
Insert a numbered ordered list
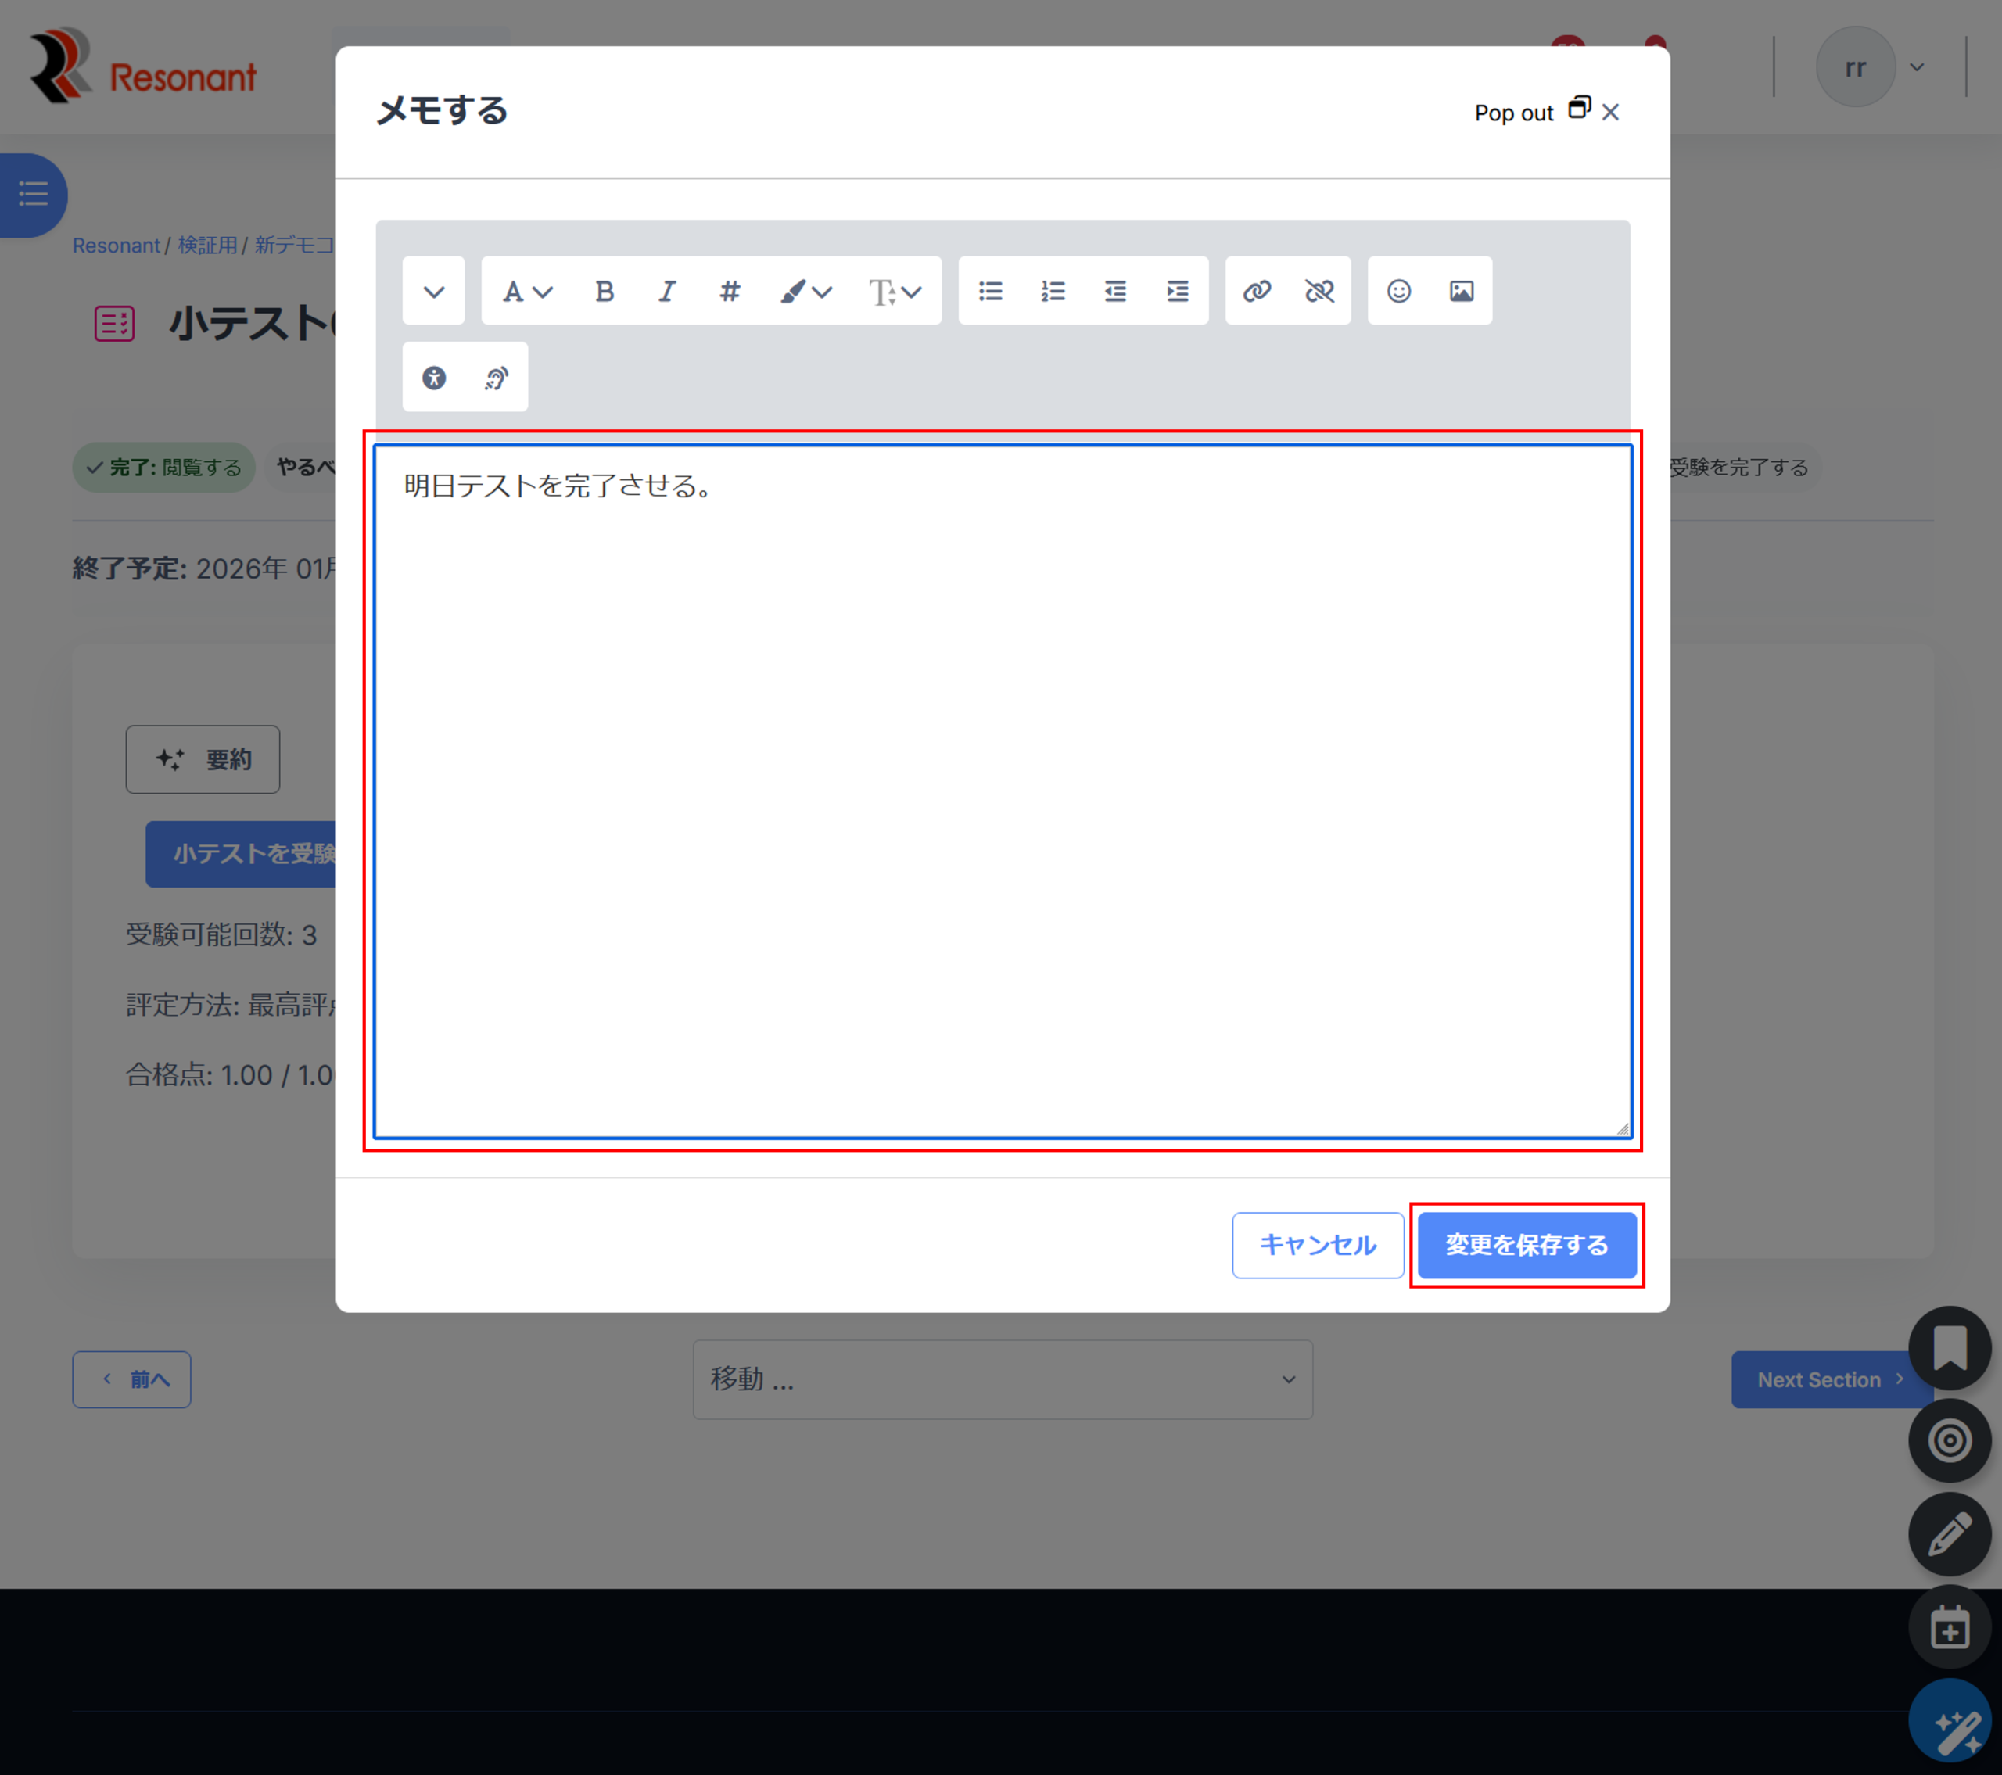pos(1053,291)
